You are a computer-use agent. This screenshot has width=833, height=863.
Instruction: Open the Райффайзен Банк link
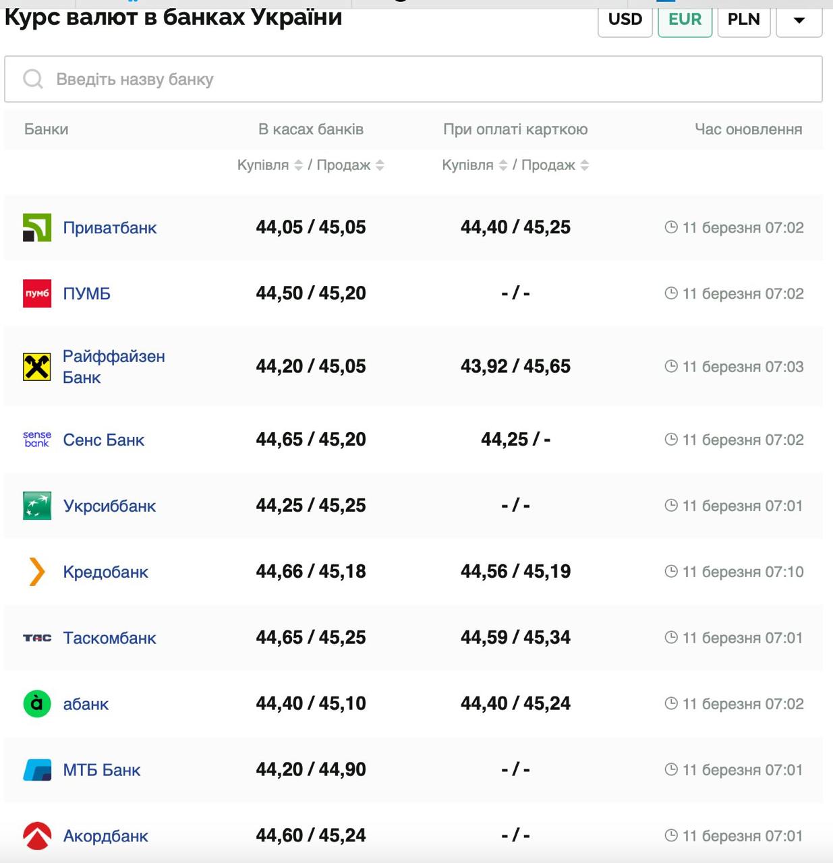[x=113, y=367]
